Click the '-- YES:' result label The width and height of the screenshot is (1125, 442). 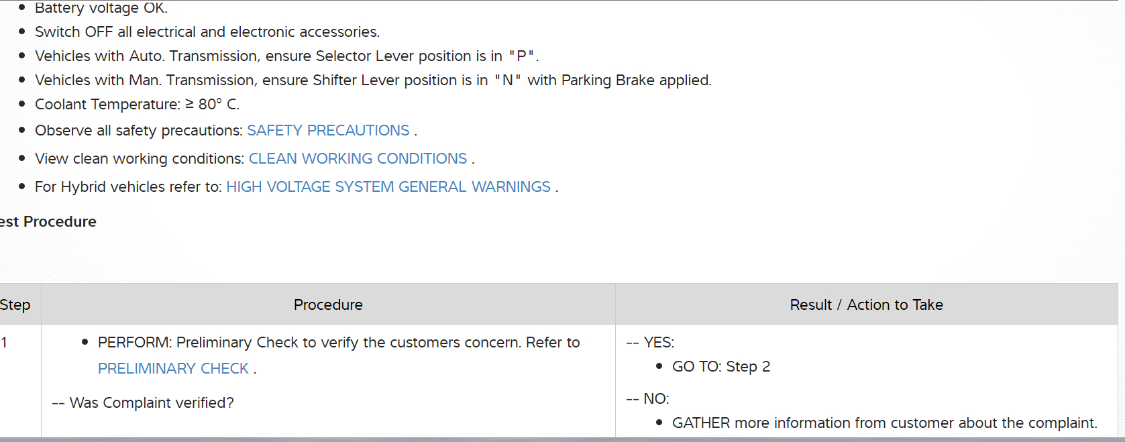click(x=651, y=342)
